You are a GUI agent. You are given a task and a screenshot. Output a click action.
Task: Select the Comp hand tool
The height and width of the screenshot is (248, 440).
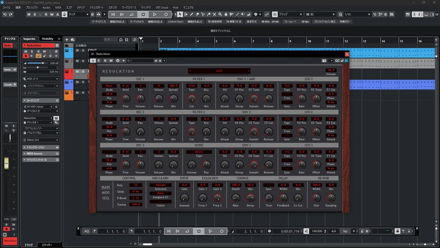pos(226,14)
